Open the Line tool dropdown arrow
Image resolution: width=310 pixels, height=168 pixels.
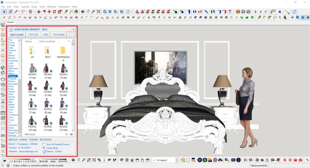point(19,12)
